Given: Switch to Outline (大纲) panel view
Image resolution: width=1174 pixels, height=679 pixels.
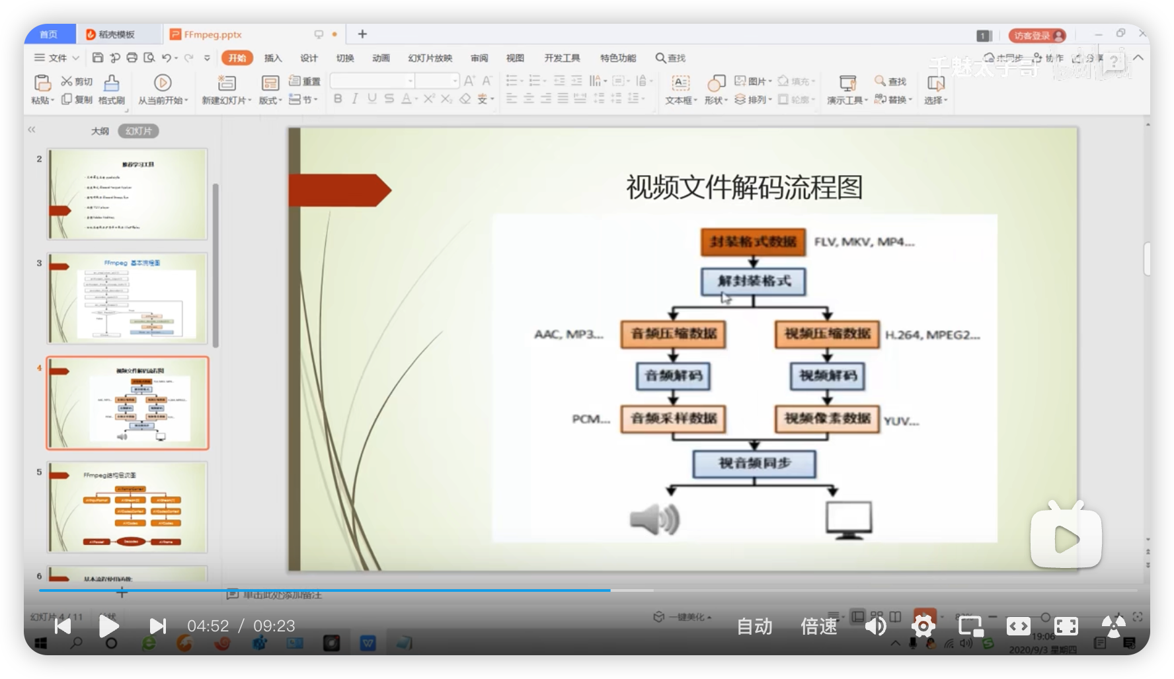Looking at the screenshot, I should (x=100, y=131).
